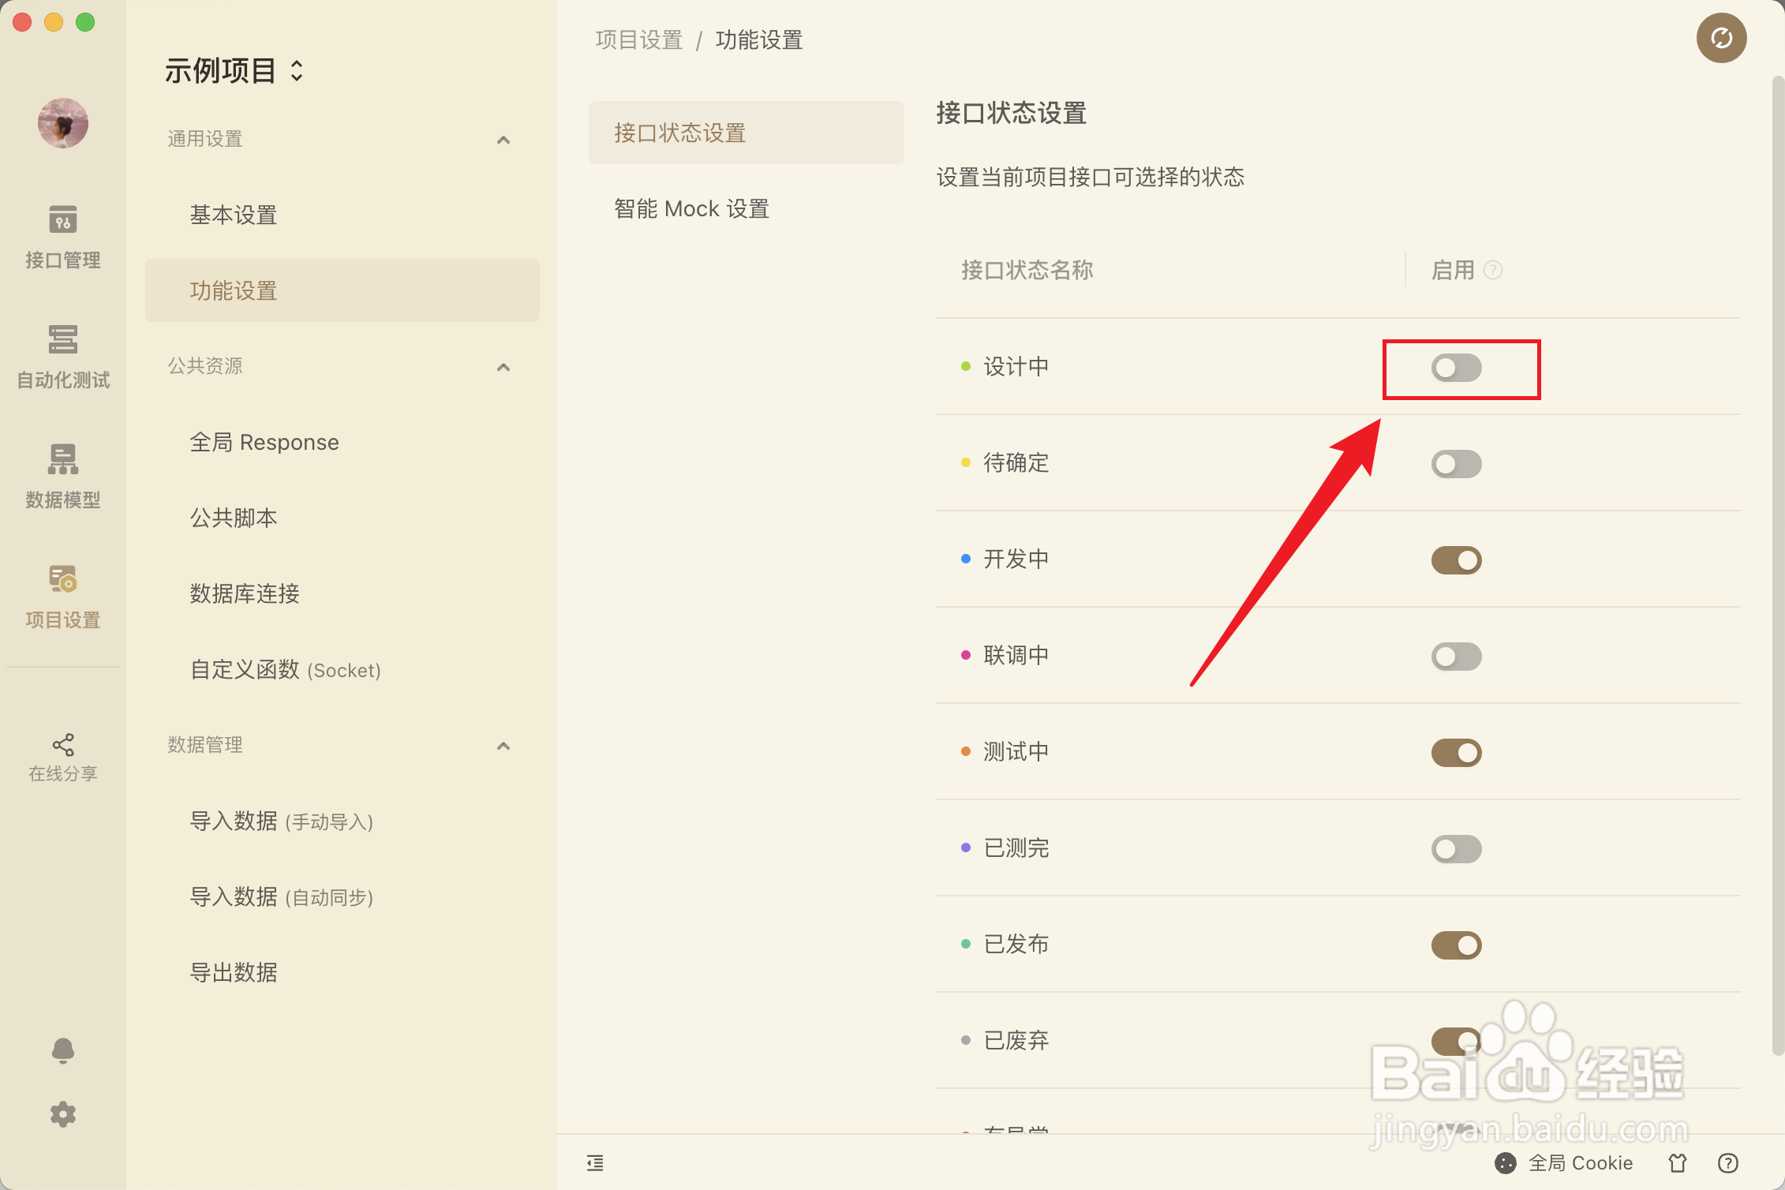The image size is (1785, 1190).
Task: Click the user avatar picture
Action: (x=62, y=123)
